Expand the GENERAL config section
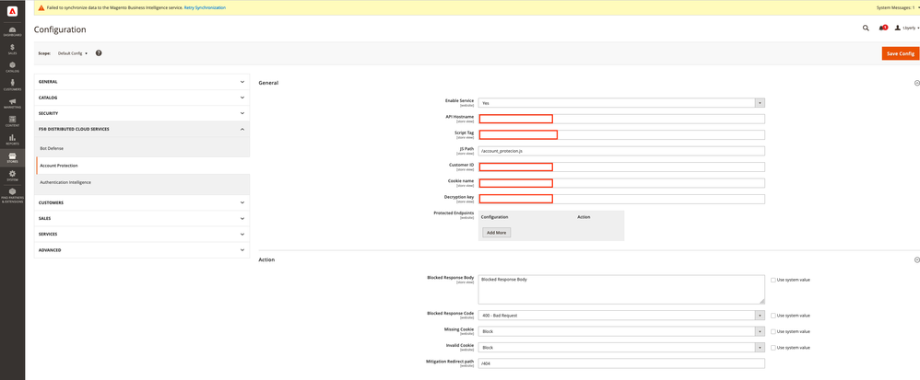Screen dimensions: 920x380 (142, 82)
